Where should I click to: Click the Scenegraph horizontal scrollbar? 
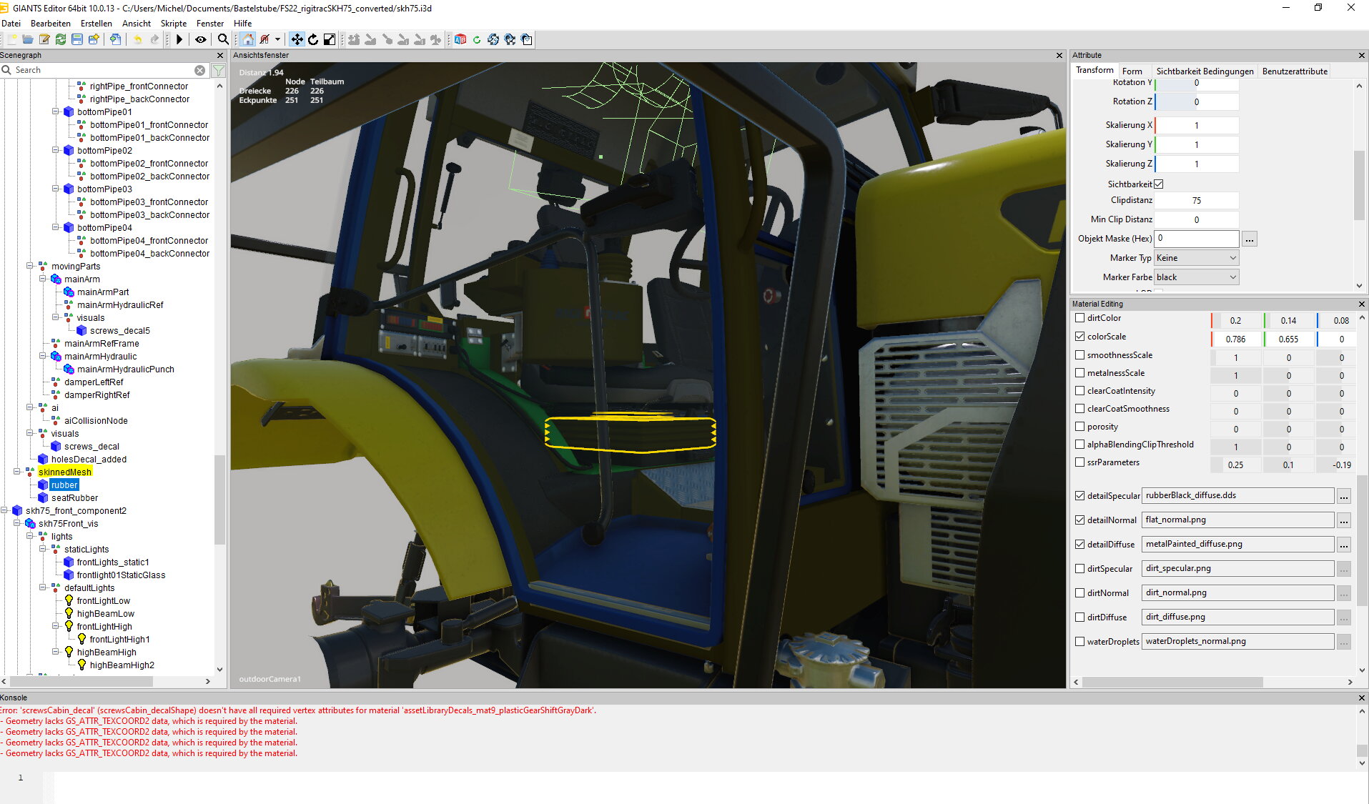point(82,681)
